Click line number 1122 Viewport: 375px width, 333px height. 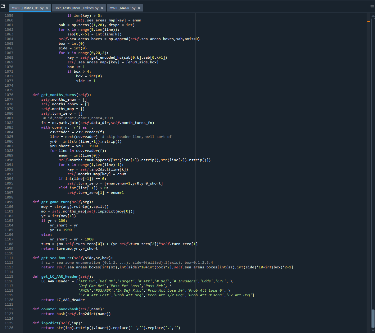pos(9,309)
